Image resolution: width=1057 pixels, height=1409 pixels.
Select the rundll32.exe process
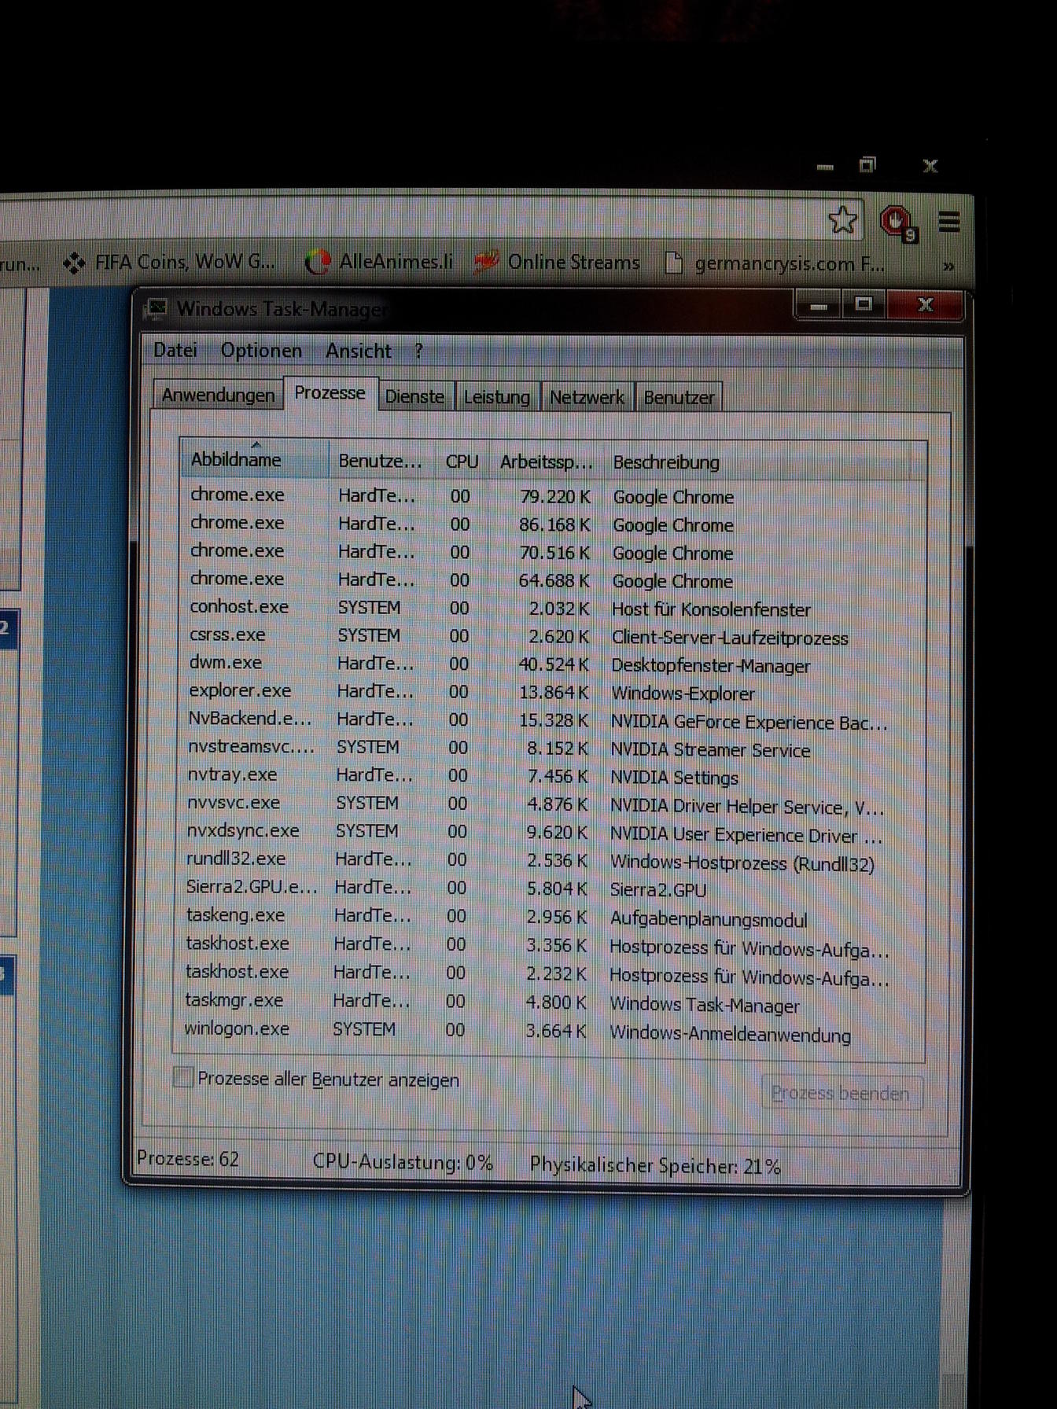[551, 861]
